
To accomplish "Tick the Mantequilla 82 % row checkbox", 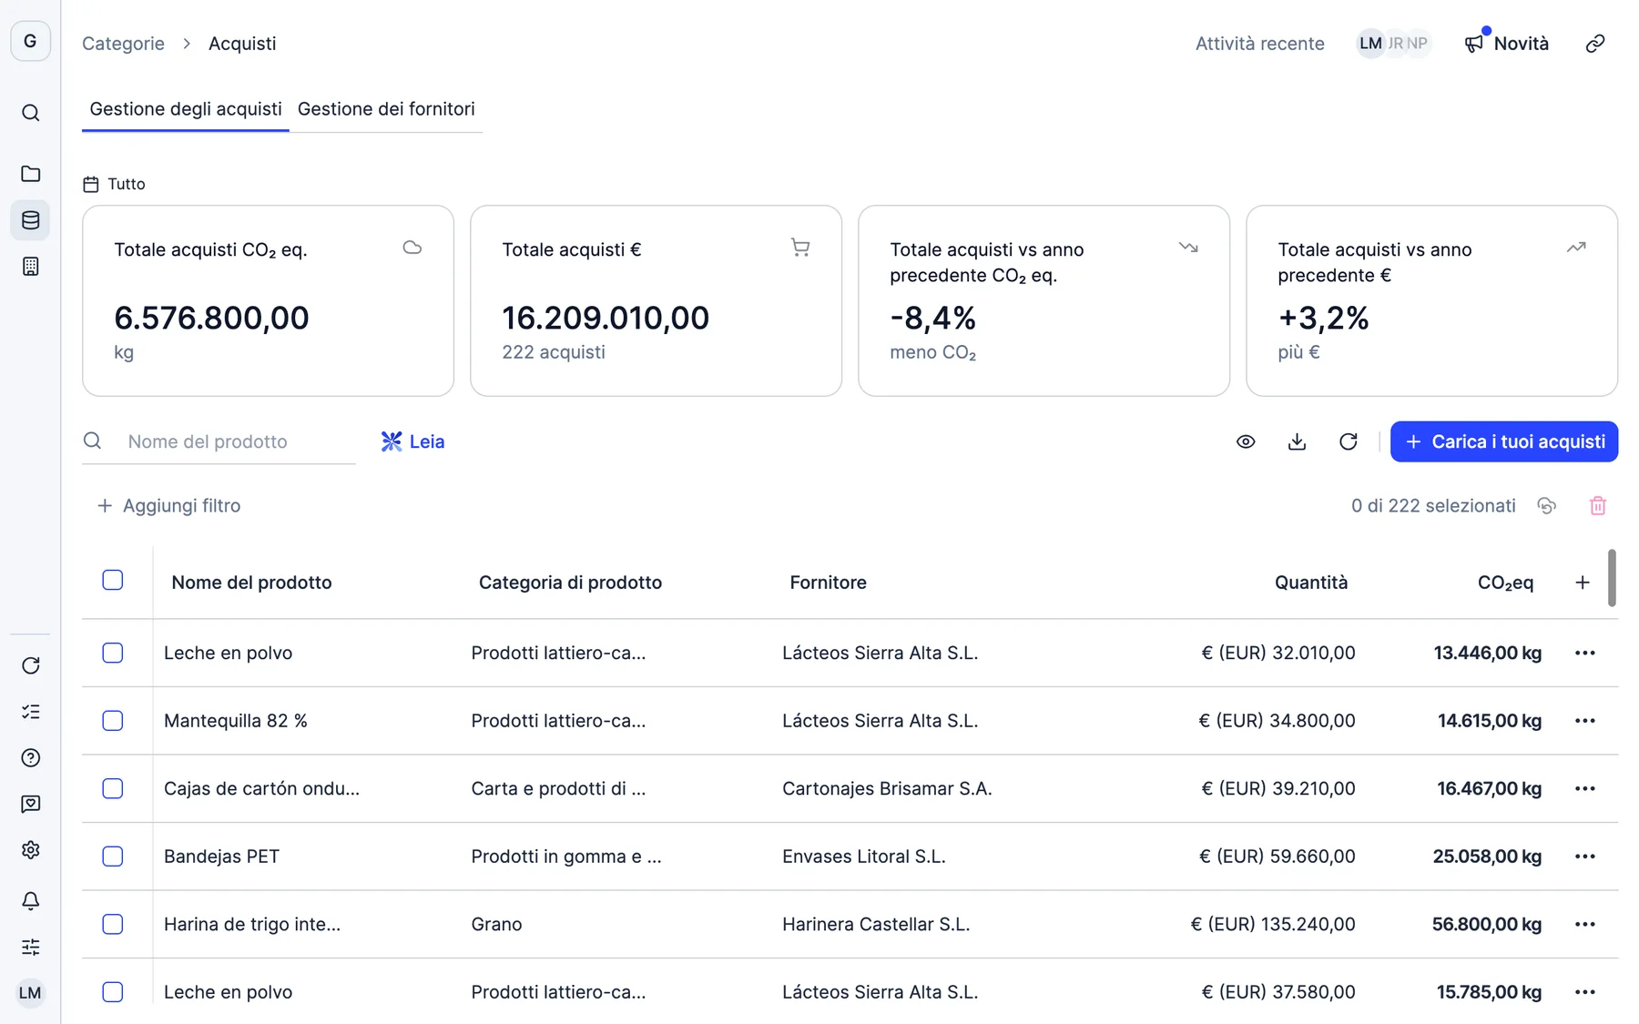I will [113, 721].
